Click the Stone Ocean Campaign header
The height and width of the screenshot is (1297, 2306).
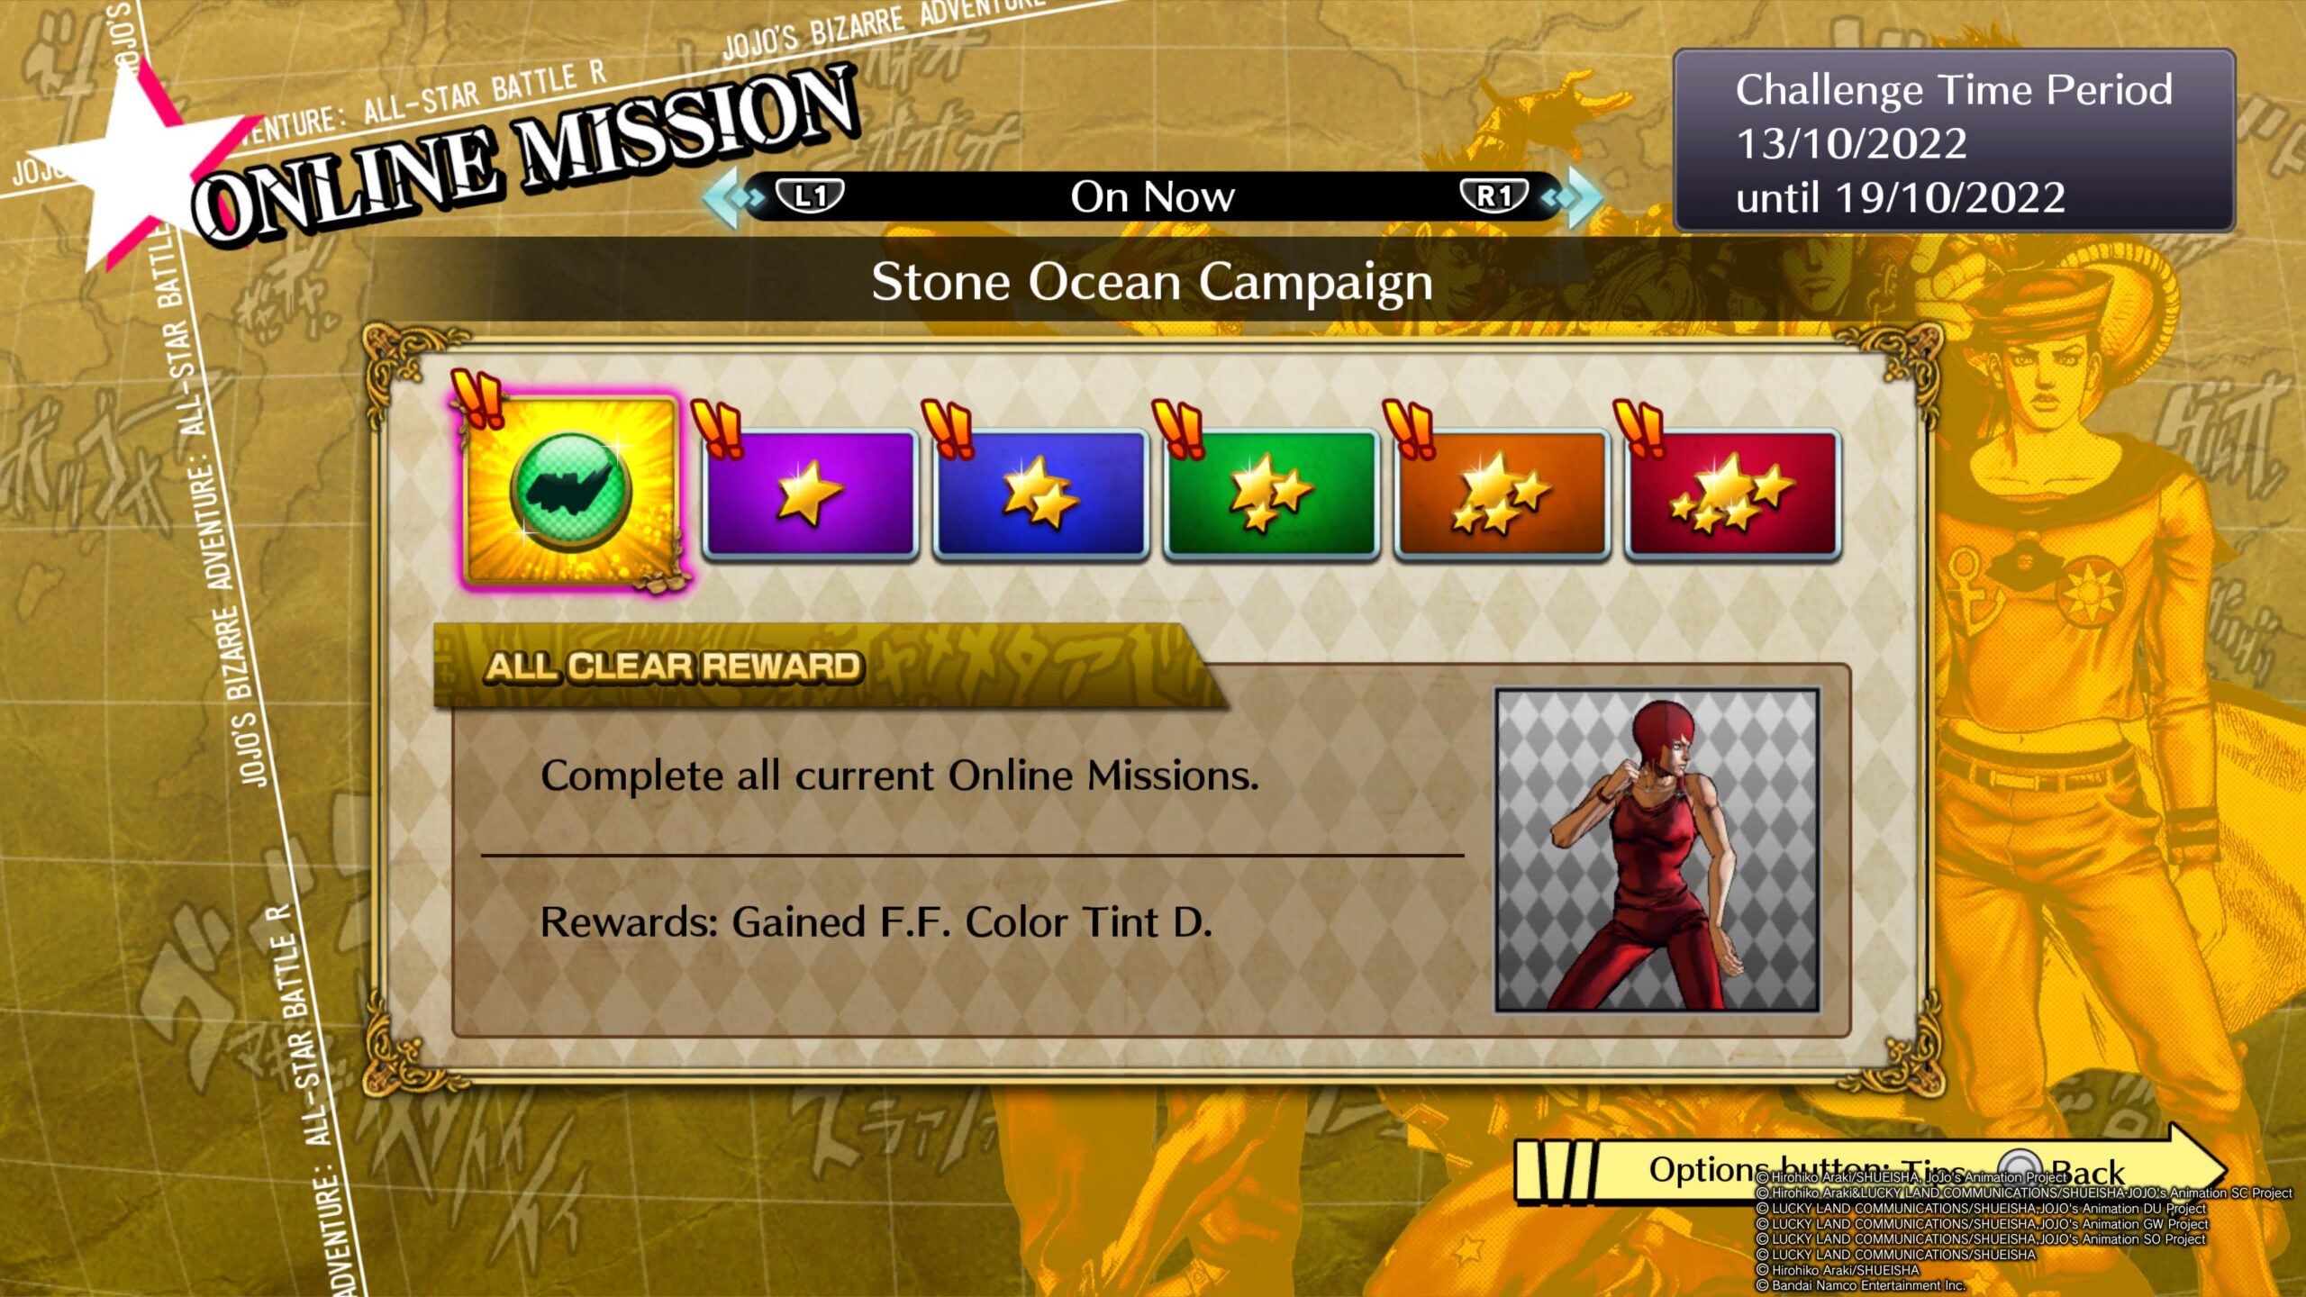tap(1152, 281)
